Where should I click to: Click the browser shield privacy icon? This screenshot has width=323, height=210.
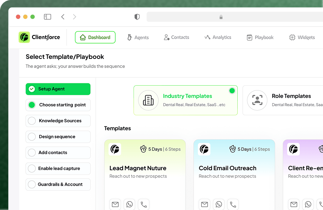coord(137,17)
